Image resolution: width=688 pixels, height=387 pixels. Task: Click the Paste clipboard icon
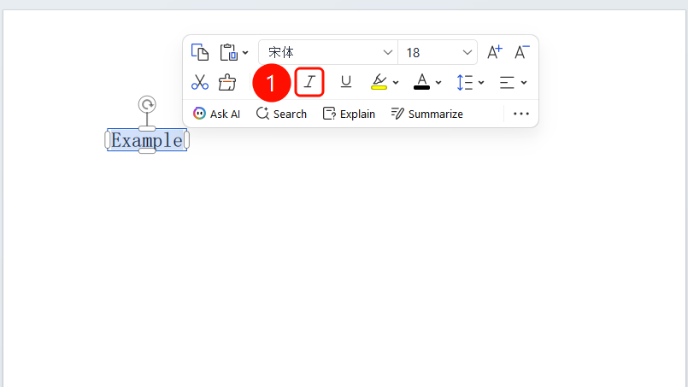(x=228, y=52)
